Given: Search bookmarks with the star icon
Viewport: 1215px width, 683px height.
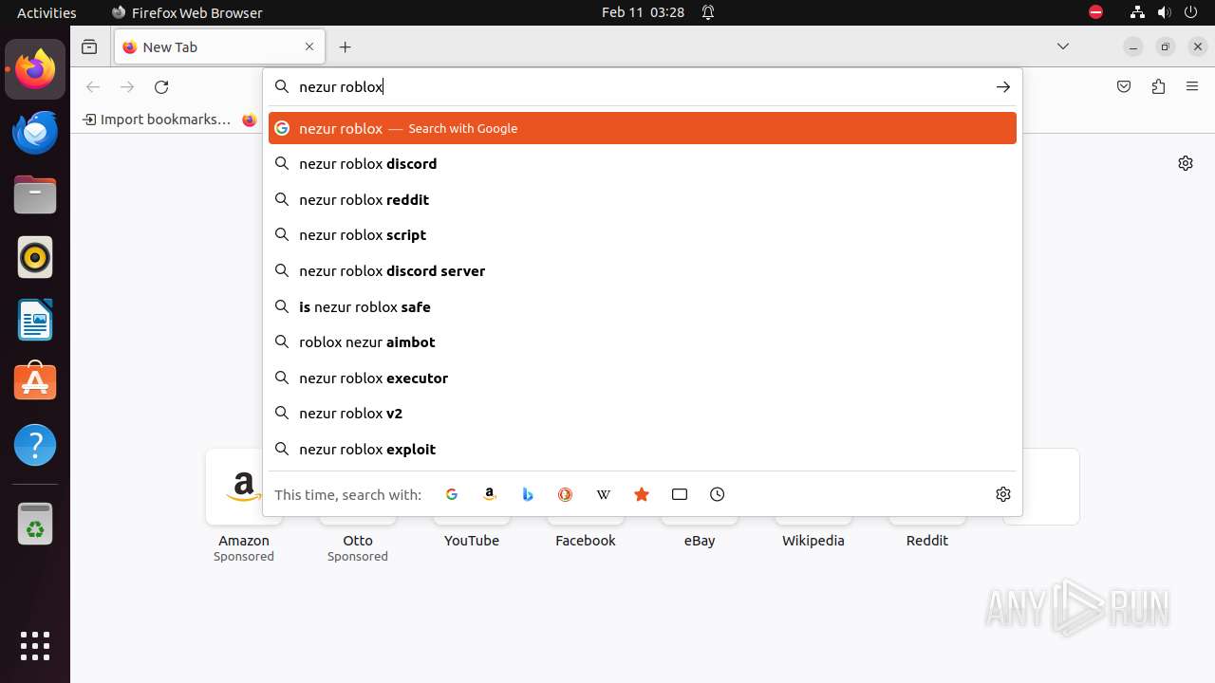Looking at the screenshot, I should (x=642, y=494).
